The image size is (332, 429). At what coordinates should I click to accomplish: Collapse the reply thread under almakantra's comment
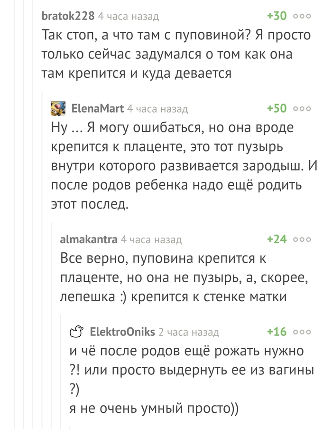pyautogui.click(x=61, y=372)
